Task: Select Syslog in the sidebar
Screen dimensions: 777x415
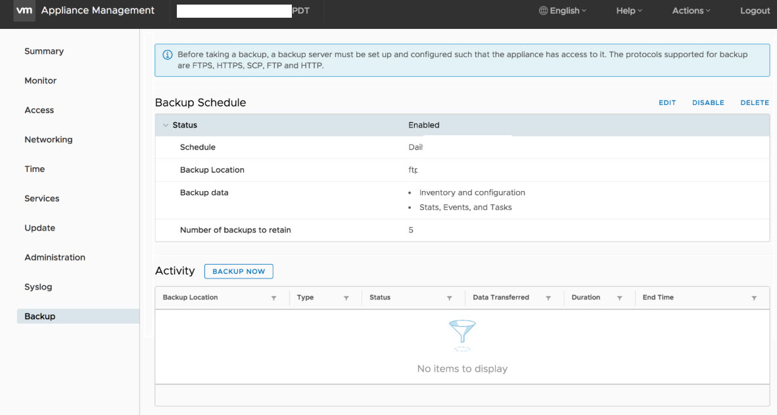Action: point(38,287)
